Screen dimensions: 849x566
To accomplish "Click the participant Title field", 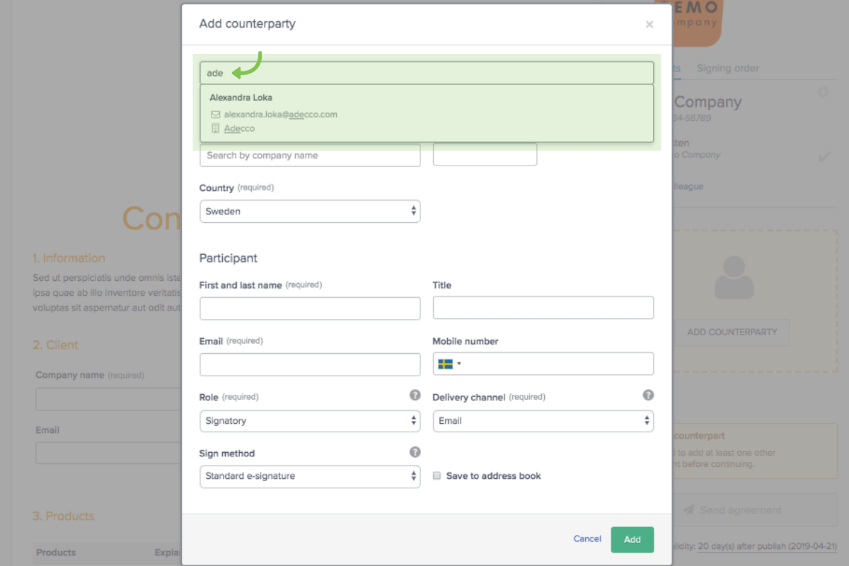I will click(x=543, y=308).
